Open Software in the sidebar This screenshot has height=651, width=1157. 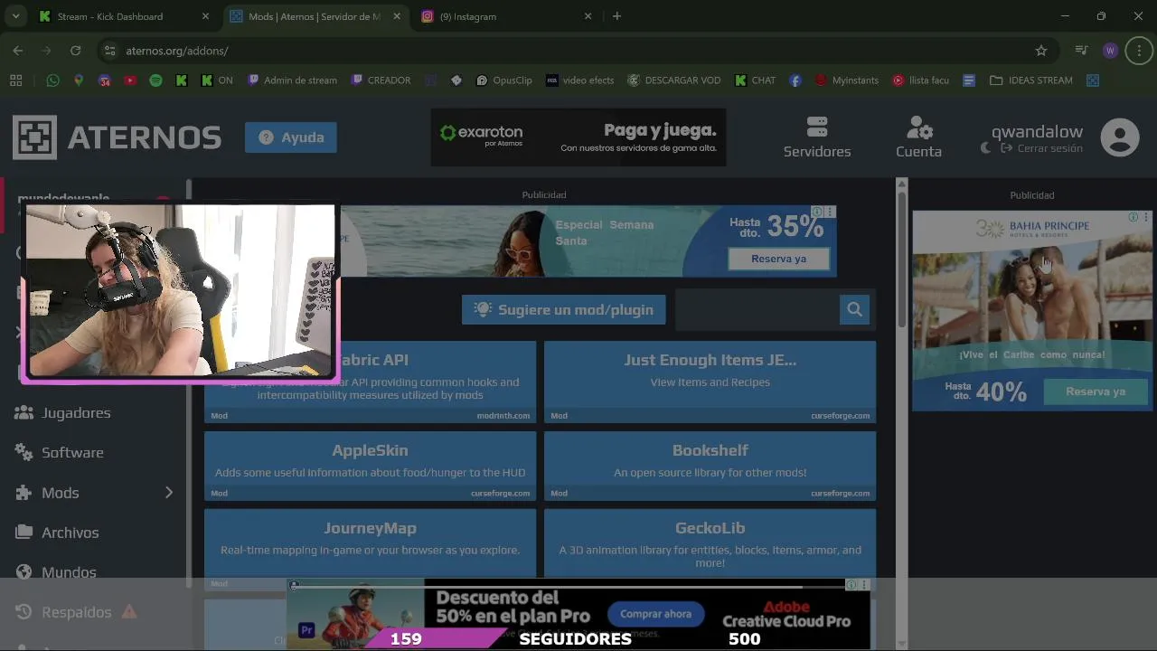pos(72,452)
